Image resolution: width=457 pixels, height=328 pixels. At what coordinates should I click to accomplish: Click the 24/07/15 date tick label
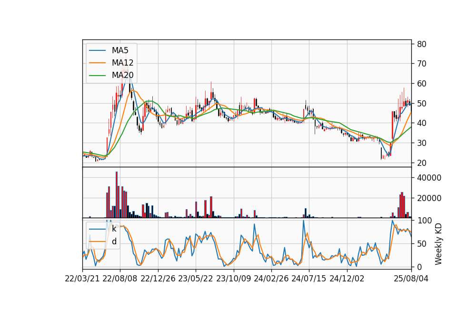[x=309, y=279]
